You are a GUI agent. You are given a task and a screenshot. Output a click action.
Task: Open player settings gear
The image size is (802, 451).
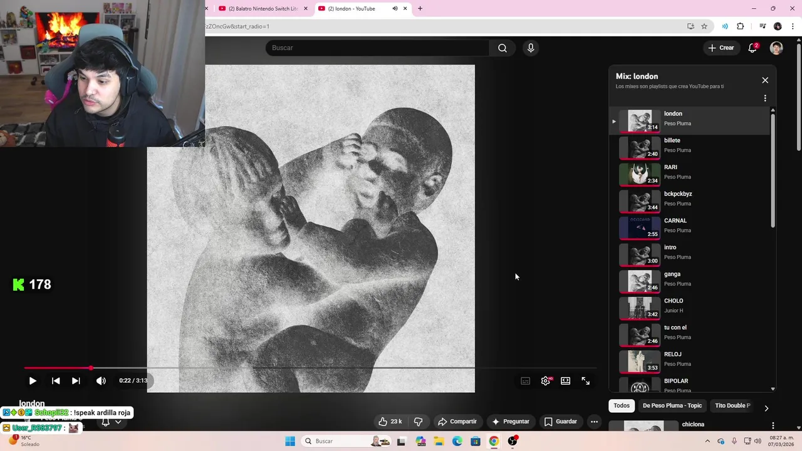[x=546, y=381]
